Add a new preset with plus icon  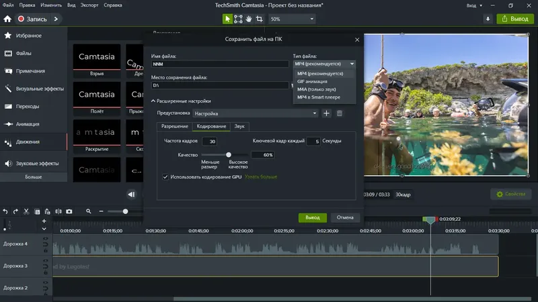coord(326,113)
